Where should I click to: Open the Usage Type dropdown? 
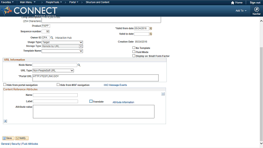62,42
